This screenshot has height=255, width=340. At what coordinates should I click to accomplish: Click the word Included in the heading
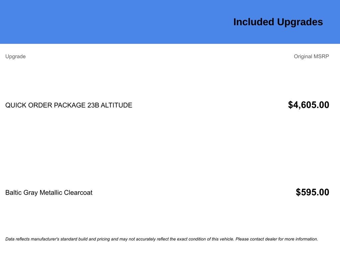(x=254, y=22)
